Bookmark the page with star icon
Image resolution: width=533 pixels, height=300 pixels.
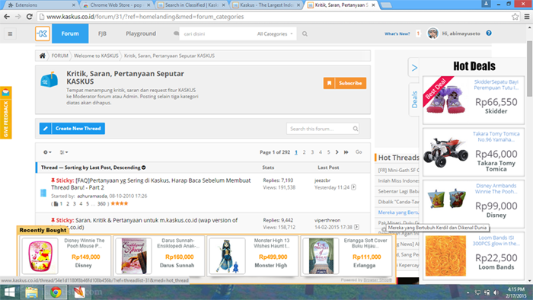click(x=515, y=17)
